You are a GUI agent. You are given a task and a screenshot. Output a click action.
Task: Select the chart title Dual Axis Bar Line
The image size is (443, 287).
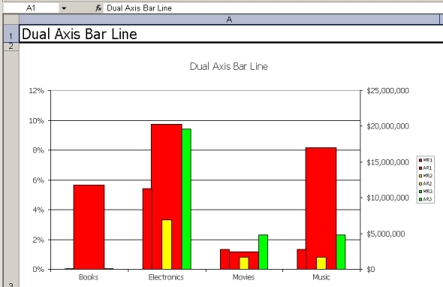click(228, 66)
